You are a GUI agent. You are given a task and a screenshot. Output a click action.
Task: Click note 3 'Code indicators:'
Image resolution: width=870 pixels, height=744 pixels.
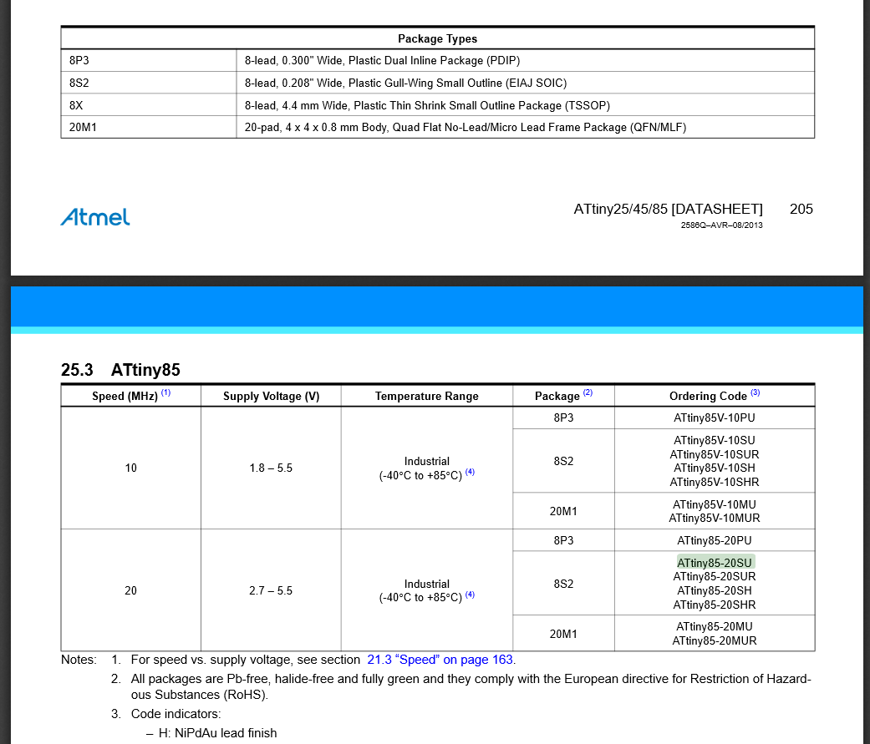tap(176, 714)
